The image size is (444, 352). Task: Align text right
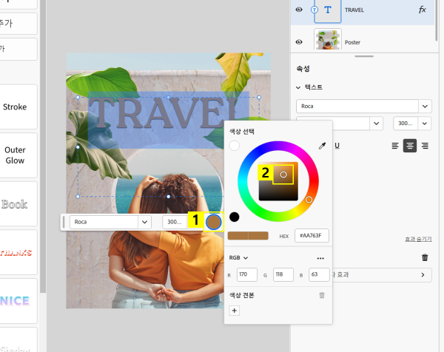pyautogui.click(x=425, y=146)
